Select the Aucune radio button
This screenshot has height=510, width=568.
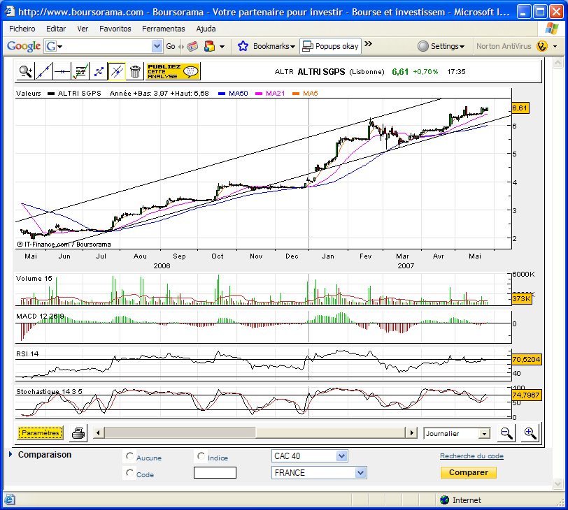tap(129, 456)
